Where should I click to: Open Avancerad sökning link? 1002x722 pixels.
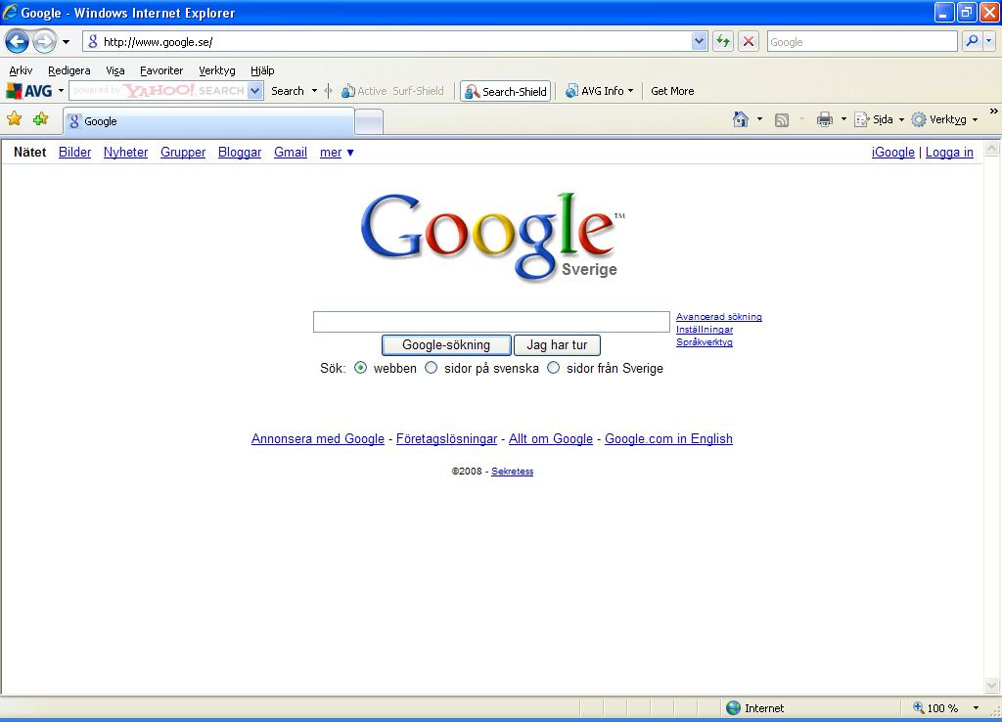click(x=719, y=316)
